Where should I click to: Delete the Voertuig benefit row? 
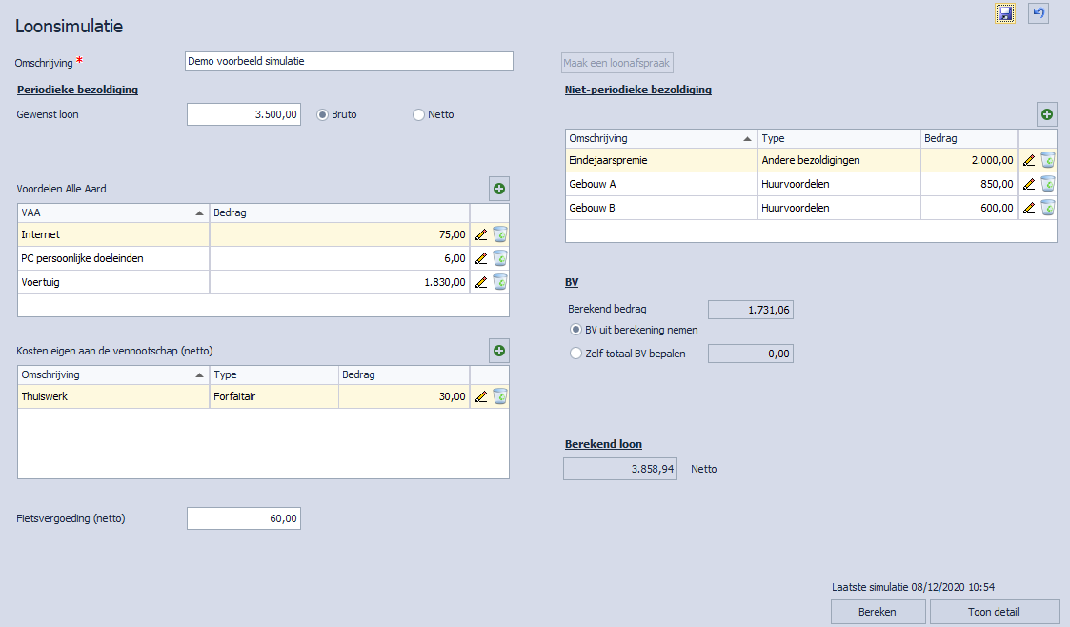(x=500, y=282)
